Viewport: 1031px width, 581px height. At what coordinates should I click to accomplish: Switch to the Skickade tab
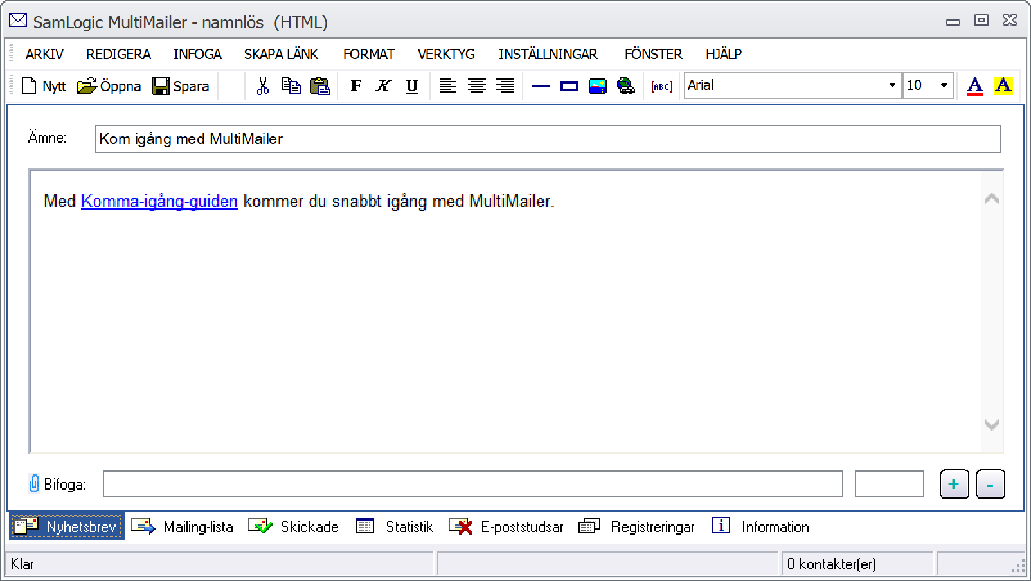point(293,527)
